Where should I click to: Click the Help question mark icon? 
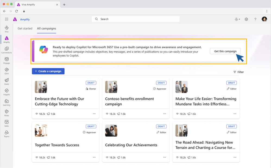(x=255, y=19)
